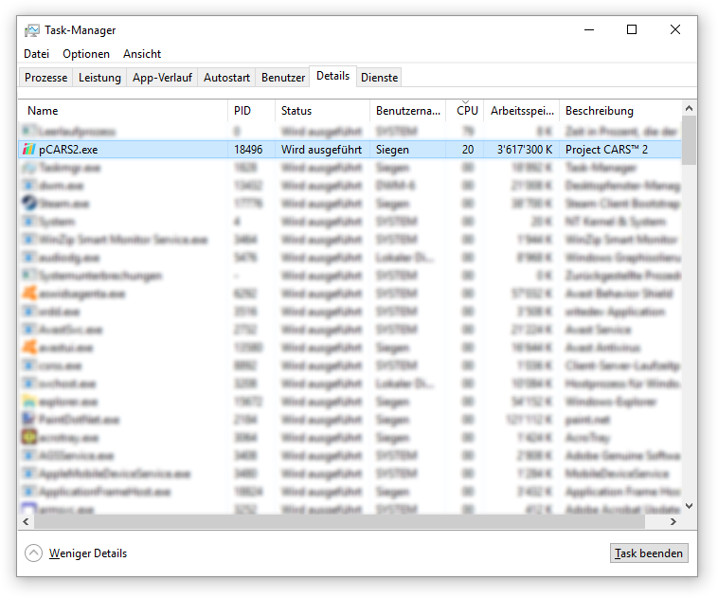This screenshot has height=598, width=718.
Task: Open the Optionen menu
Action: (x=86, y=54)
